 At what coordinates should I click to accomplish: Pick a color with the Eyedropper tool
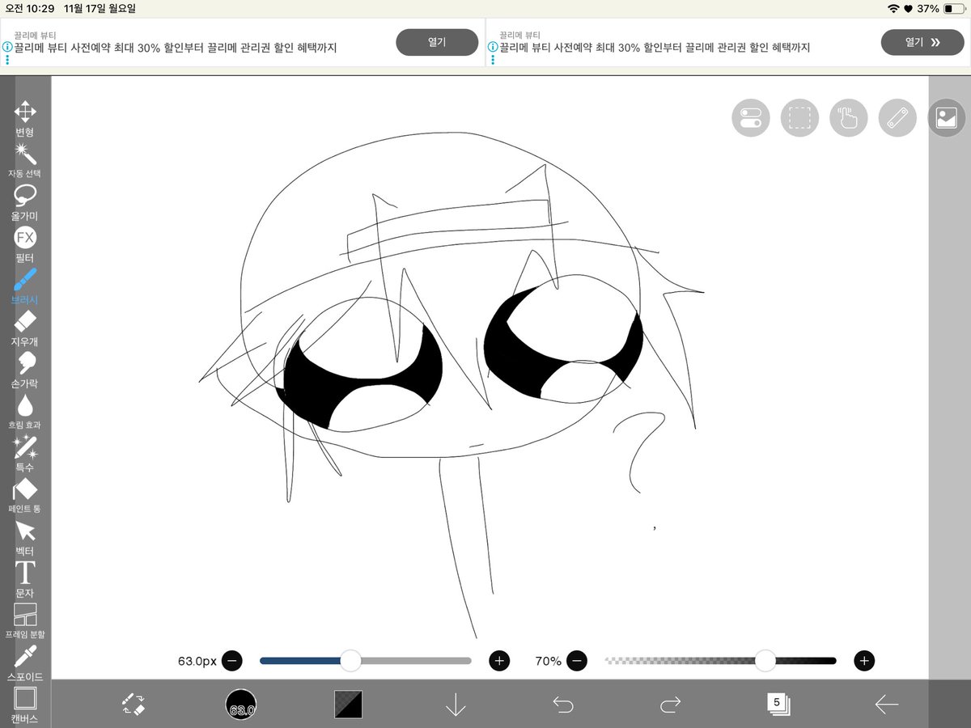[x=25, y=659]
